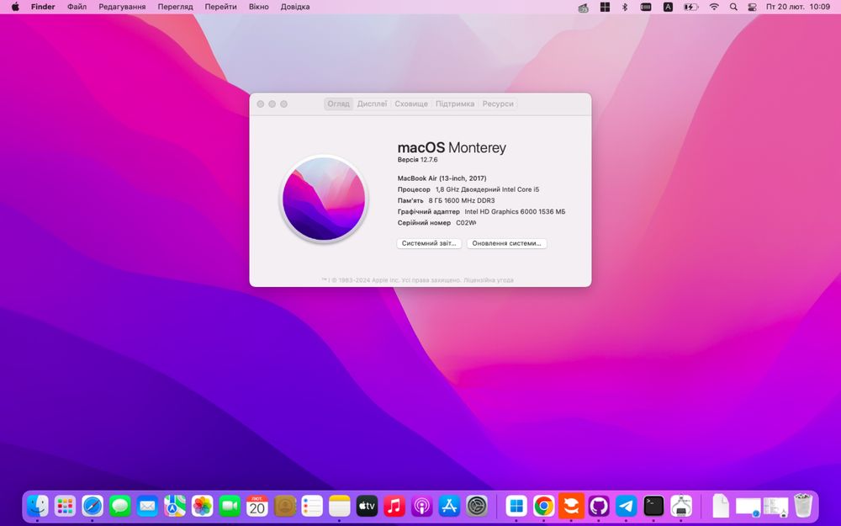
Task: Open Calendar icon showing 20
Action: point(257,506)
